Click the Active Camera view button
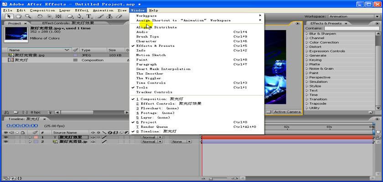 [x=287, y=112]
